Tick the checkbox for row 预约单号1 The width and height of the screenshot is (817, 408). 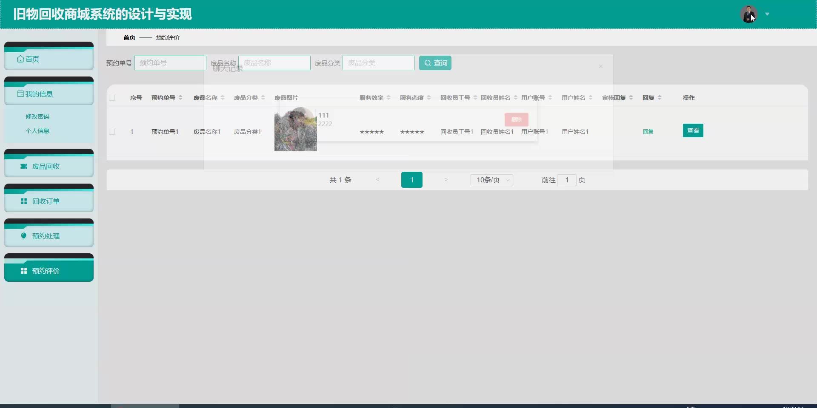point(112,132)
